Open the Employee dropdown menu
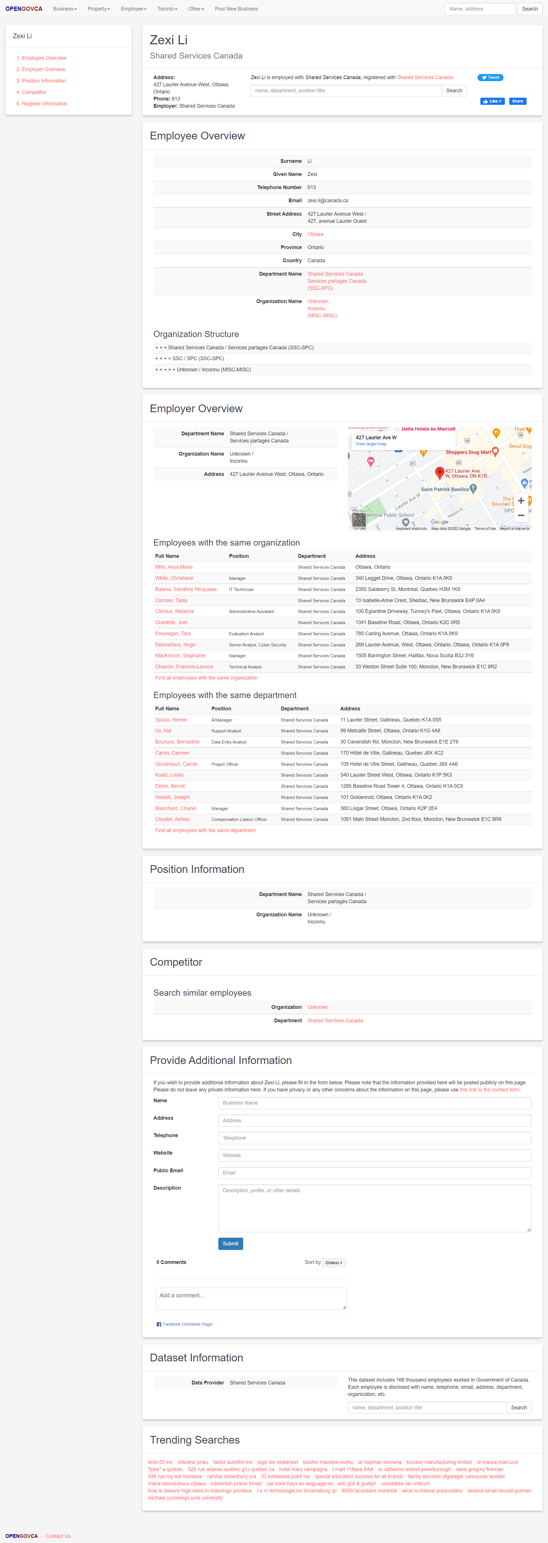 tap(133, 9)
